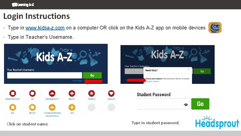Viewport: 241px width, 136px height.
Task: Select Rae's yellow square icon
Action: [x=13, y=108]
